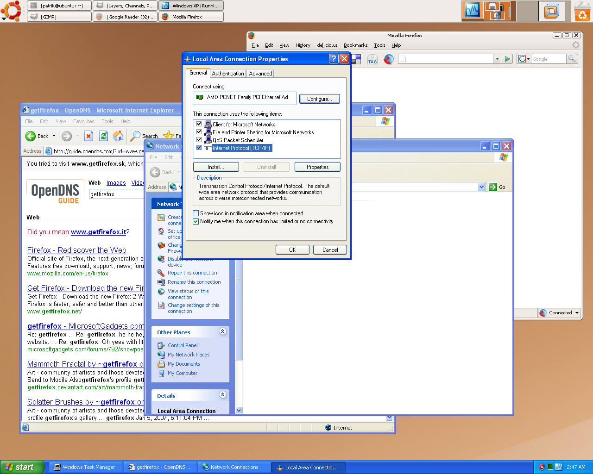
Task: Open the Connected status dropdown in Firefox
Action: pos(577,313)
